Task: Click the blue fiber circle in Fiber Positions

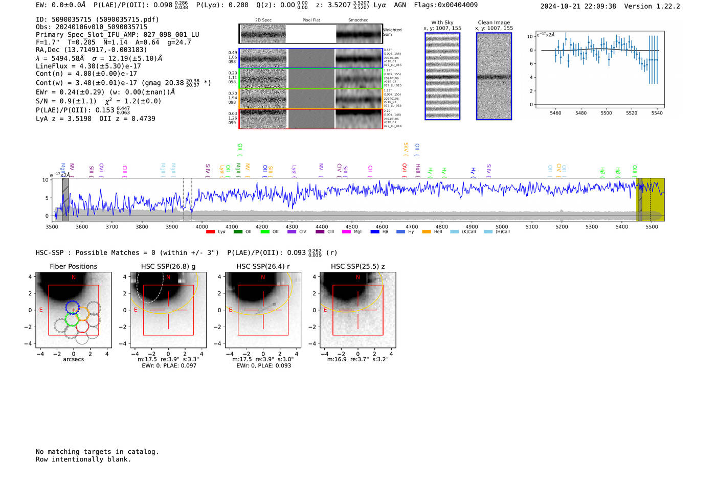Action: pos(73,308)
